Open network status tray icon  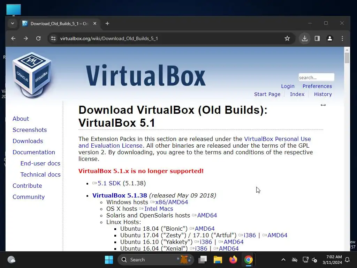pos(305,260)
